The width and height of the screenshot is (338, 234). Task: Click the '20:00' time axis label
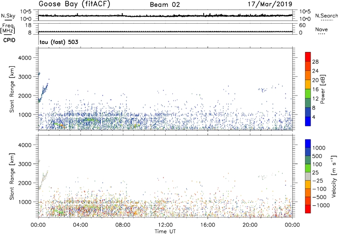pos(250,225)
